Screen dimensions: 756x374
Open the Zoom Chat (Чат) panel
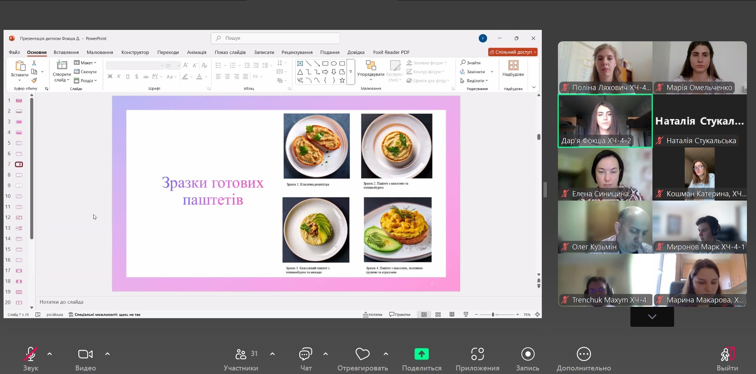(x=306, y=354)
